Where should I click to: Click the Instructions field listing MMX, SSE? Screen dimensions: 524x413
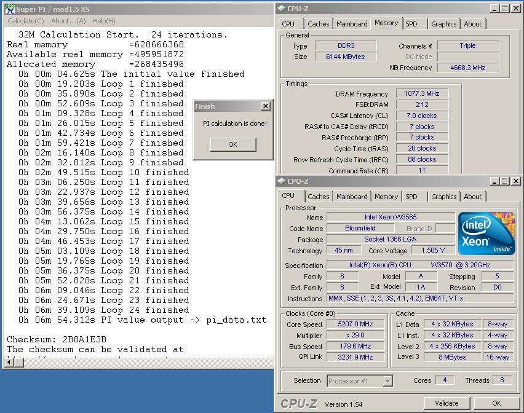tap(420, 298)
